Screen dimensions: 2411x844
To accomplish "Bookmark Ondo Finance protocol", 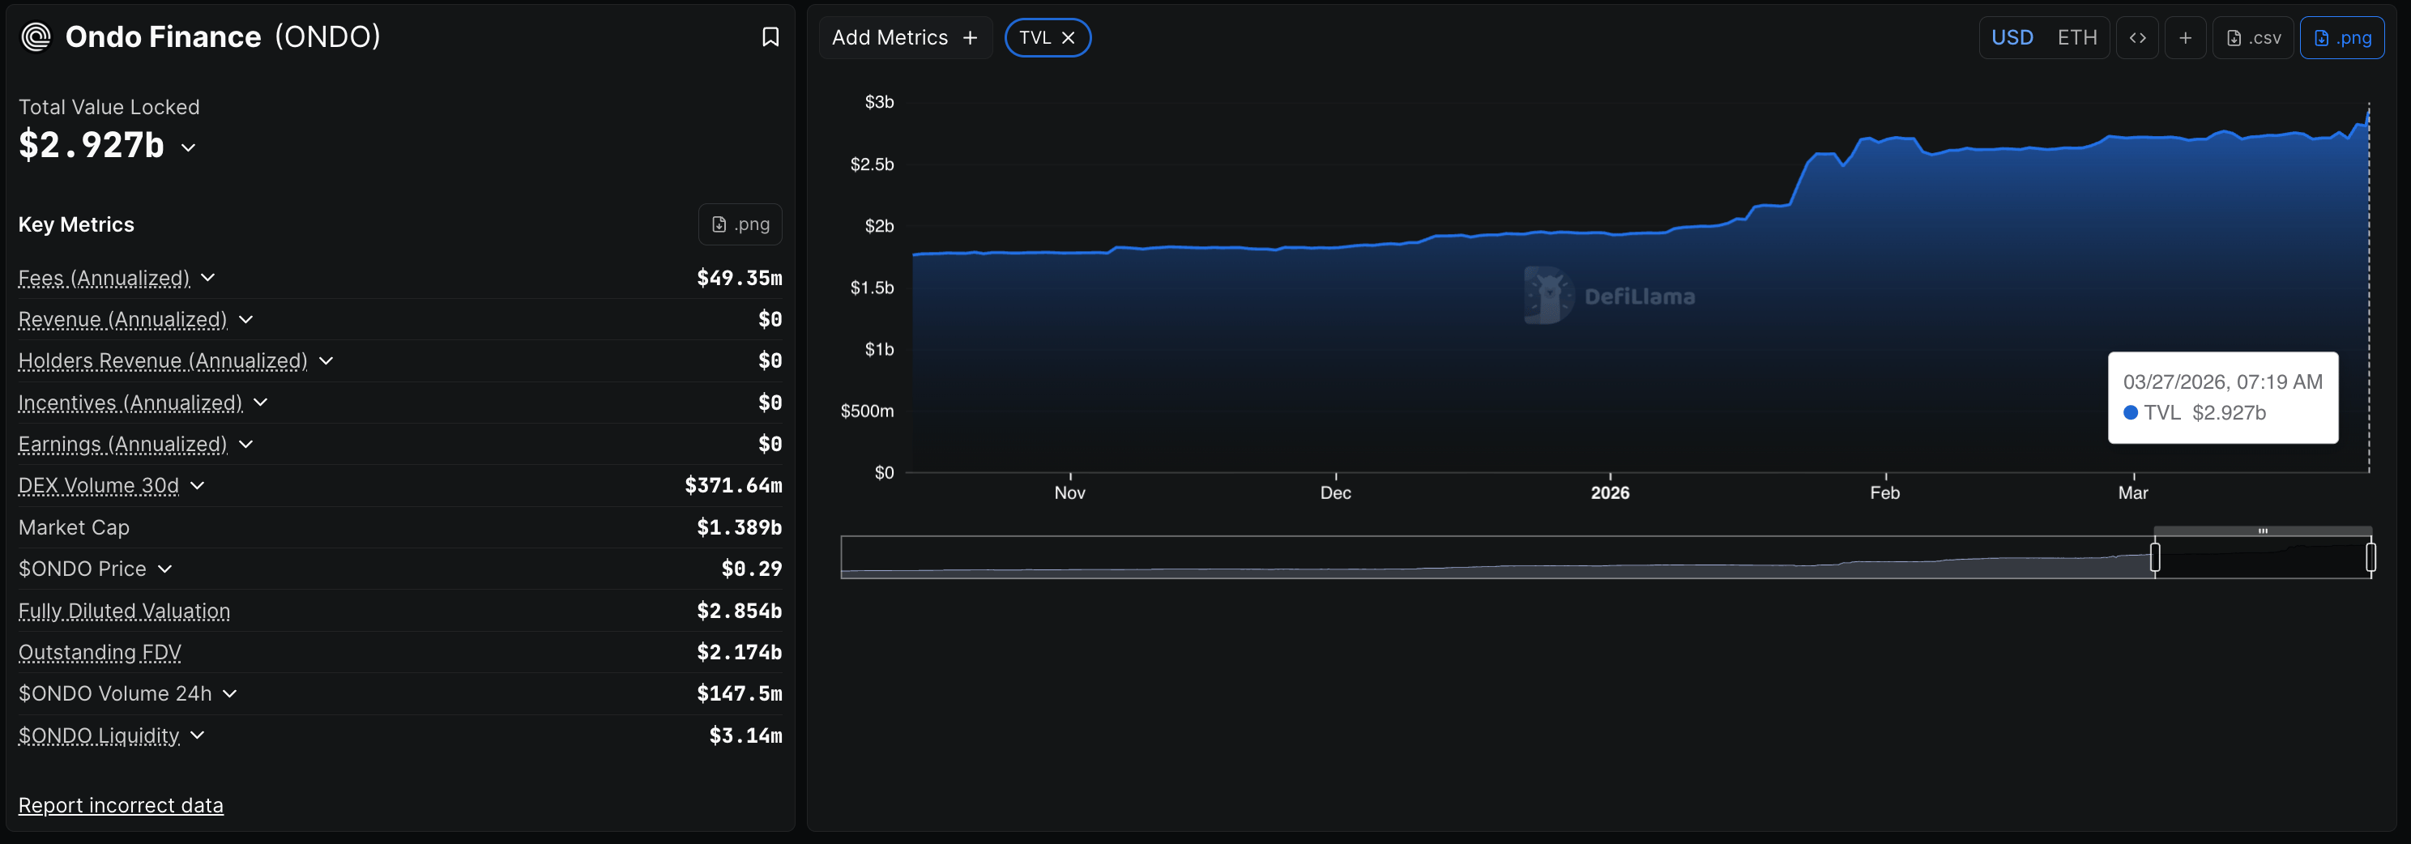I will pos(770,36).
